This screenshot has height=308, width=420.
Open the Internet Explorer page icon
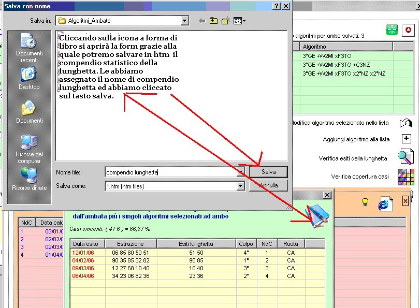(385, 203)
